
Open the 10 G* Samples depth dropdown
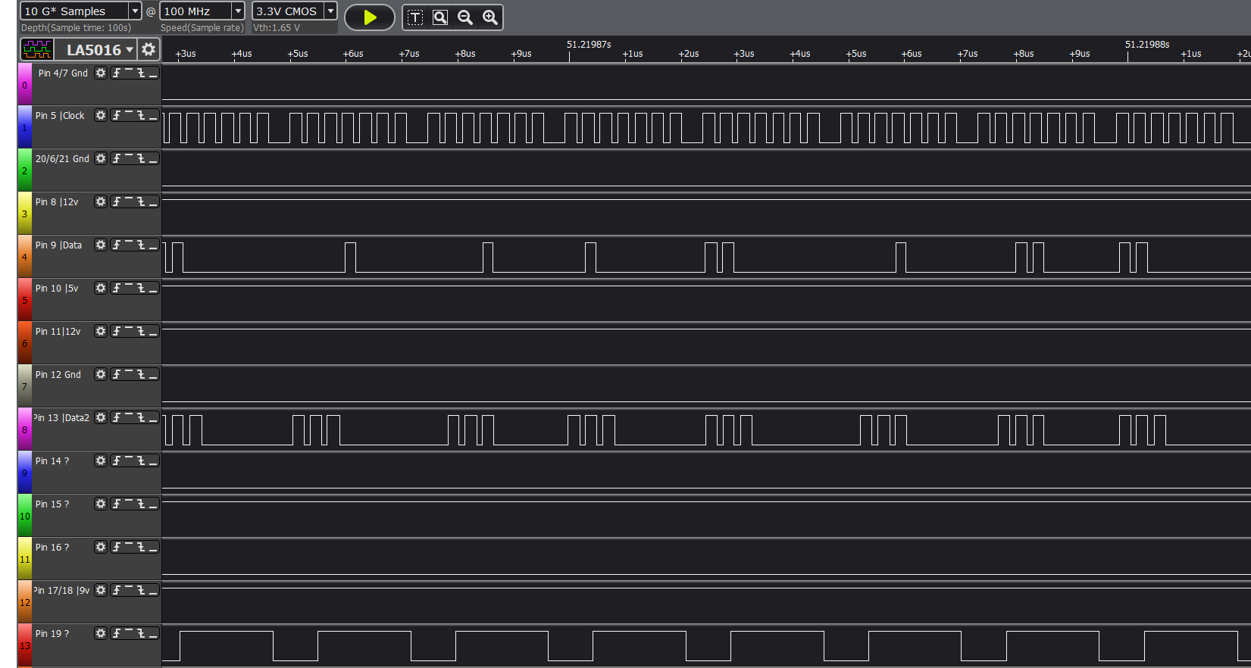tap(135, 11)
